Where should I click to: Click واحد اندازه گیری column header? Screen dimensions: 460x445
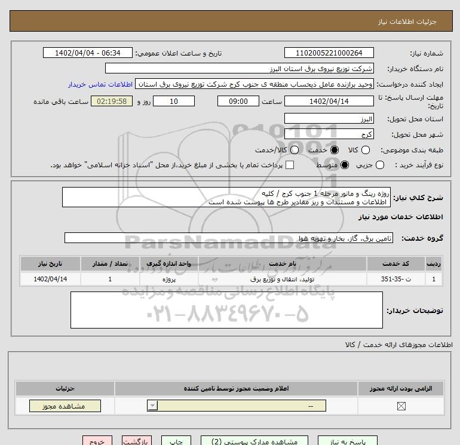point(169,263)
